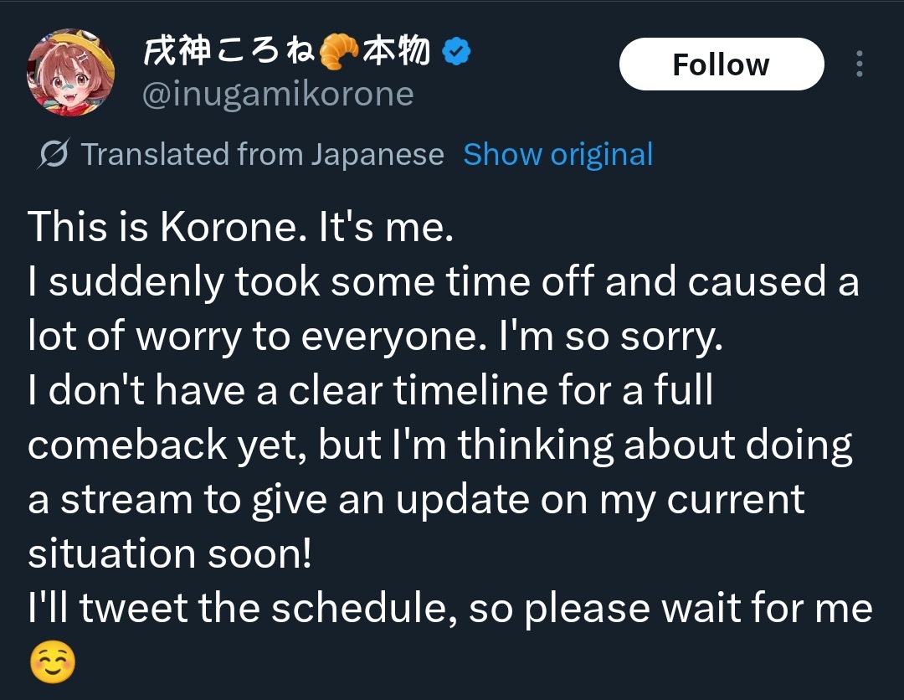Click the line "a stream to give an update"
Screen dimensions: 904x700
click(x=416, y=500)
